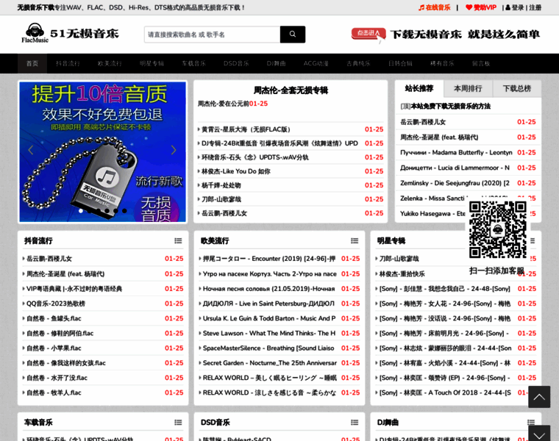Open Steve Lawson - What The Mind Thinks entry
Viewport: 559px width, 441px height.
[x=269, y=334]
